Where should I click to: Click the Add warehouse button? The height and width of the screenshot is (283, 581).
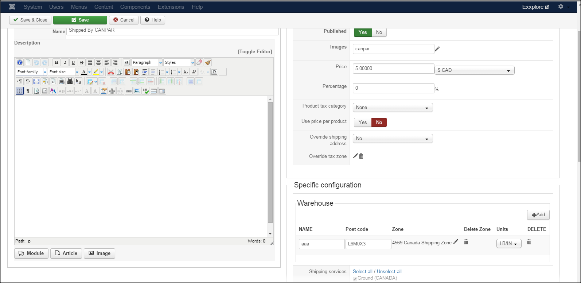tap(538, 215)
